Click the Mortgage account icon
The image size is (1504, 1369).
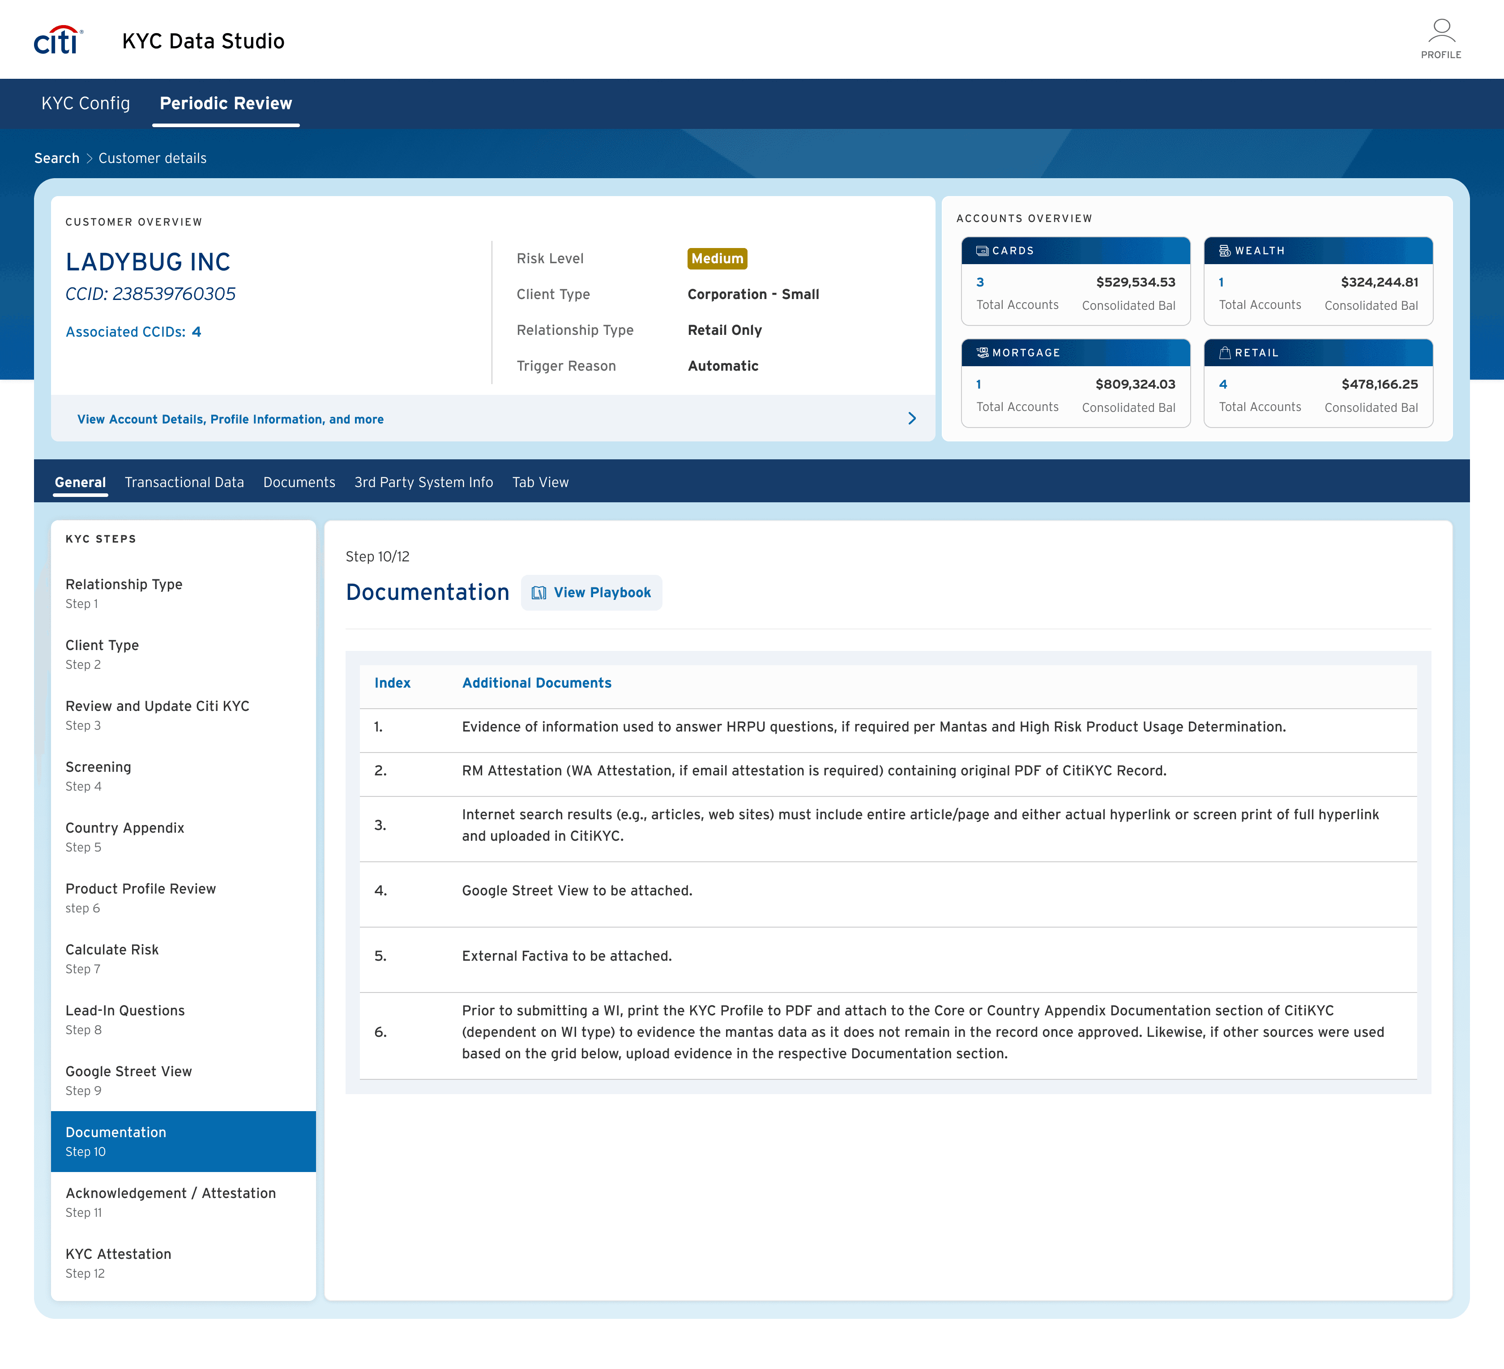(982, 352)
